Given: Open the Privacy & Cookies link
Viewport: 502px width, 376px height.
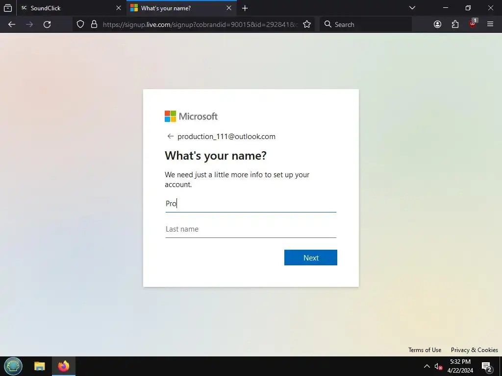Looking at the screenshot, I should pos(474,350).
